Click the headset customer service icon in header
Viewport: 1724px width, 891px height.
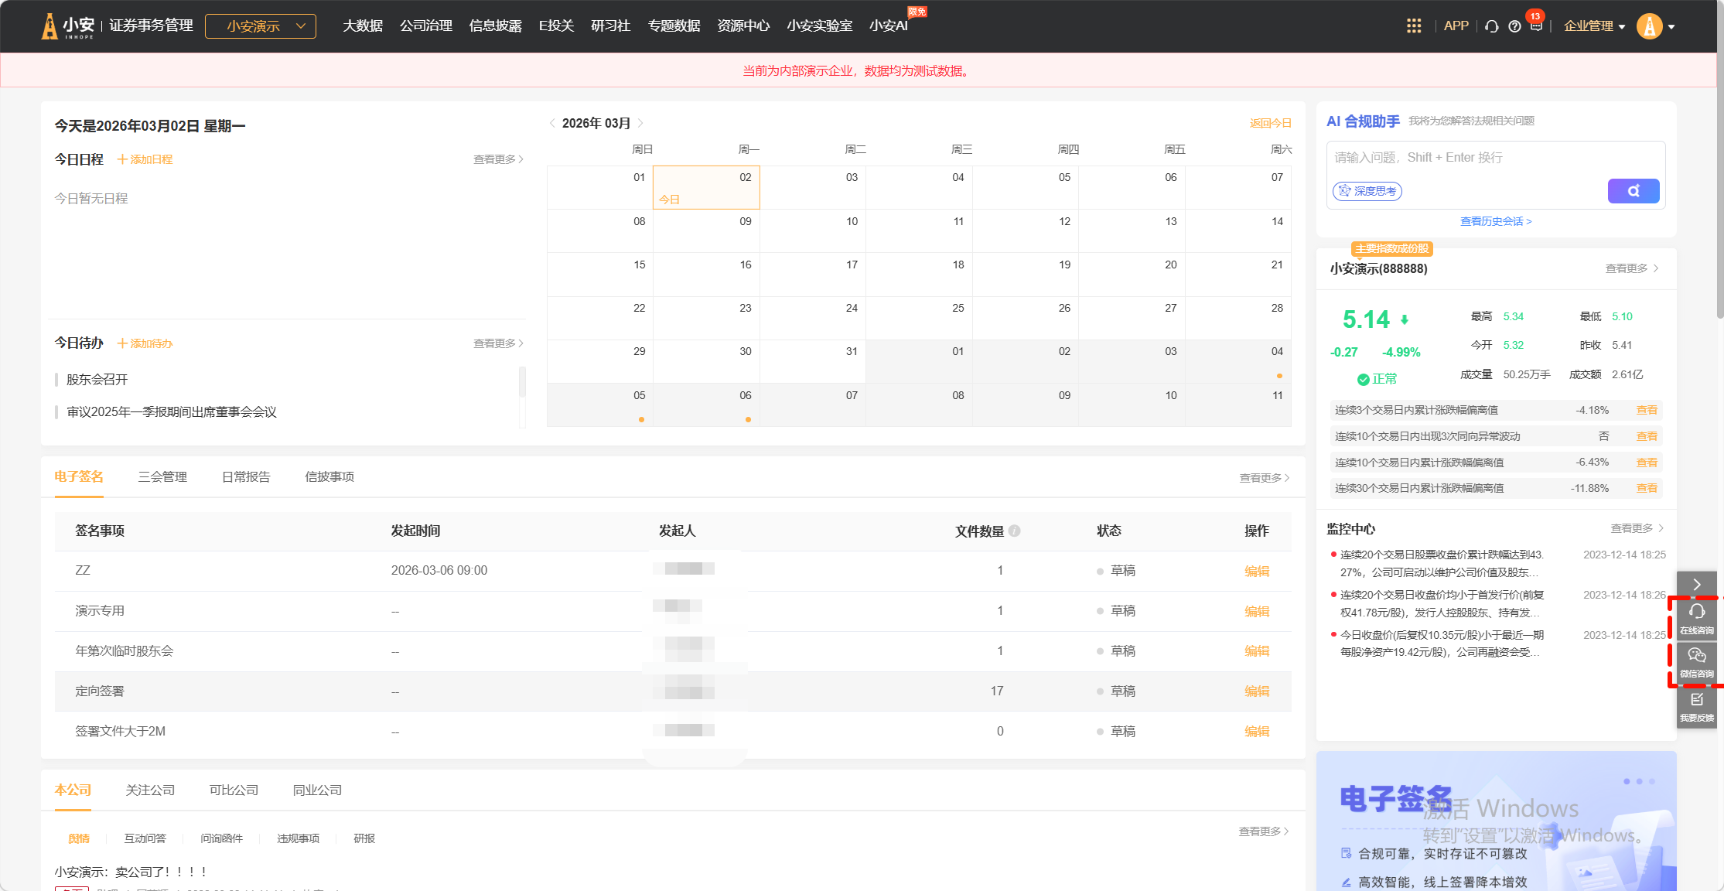[1492, 26]
